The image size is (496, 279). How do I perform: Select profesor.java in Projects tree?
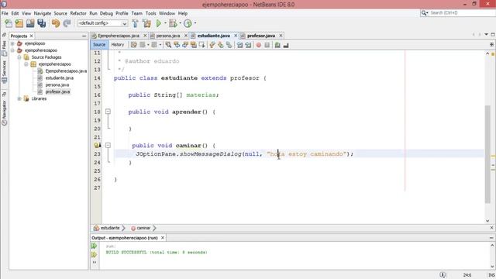point(57,91)
